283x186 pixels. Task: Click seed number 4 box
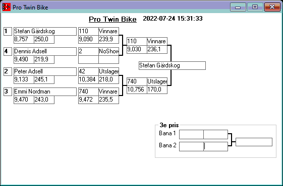click(x=8, y=51)
